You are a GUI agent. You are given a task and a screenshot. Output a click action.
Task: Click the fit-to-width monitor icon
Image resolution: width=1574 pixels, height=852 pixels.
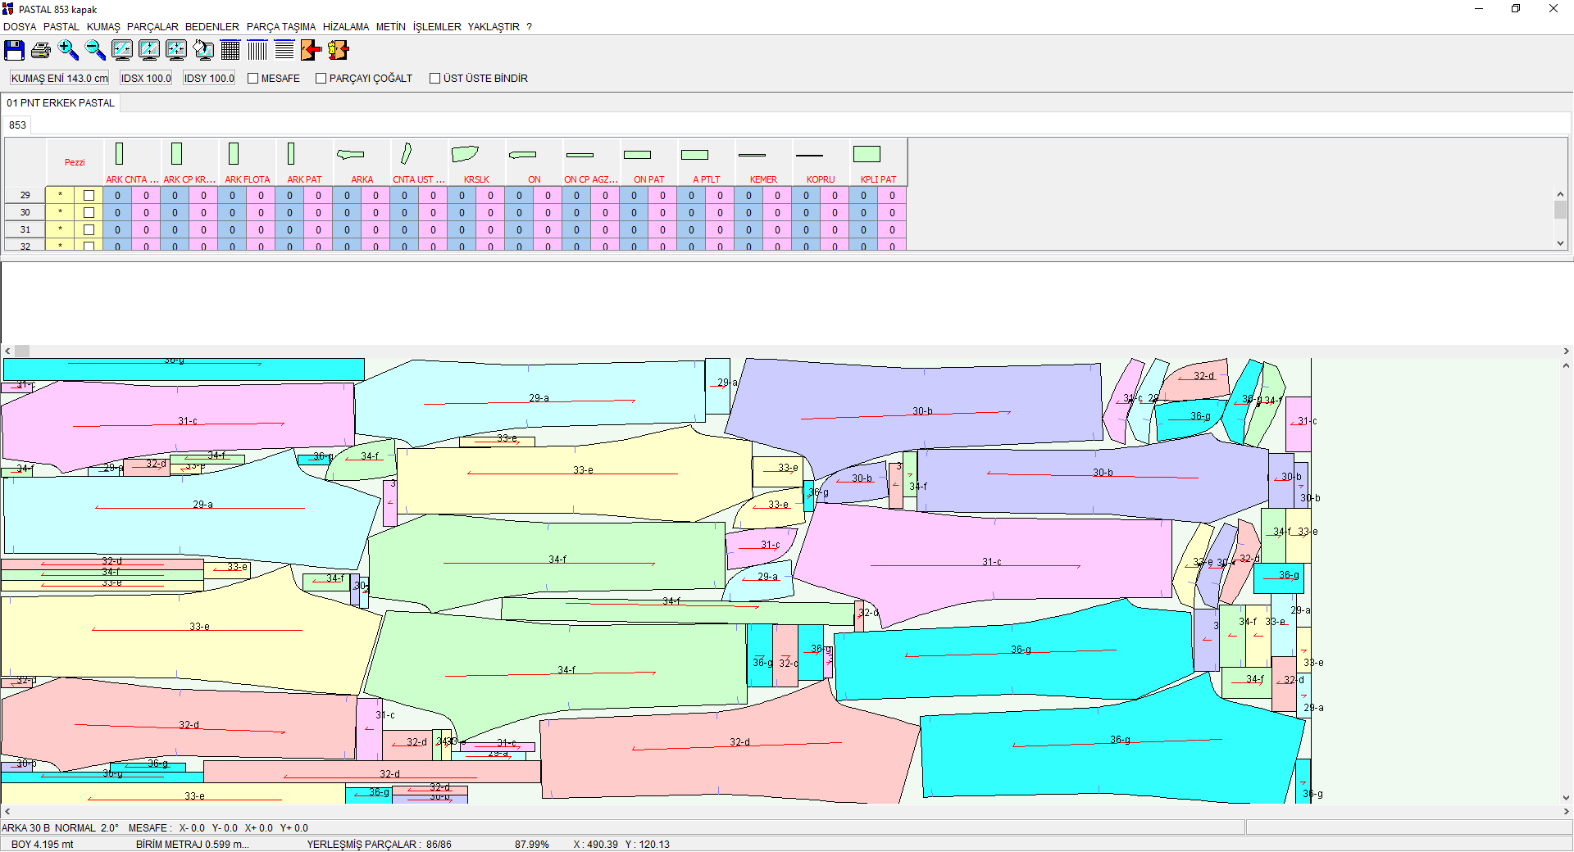click(122, 51)
